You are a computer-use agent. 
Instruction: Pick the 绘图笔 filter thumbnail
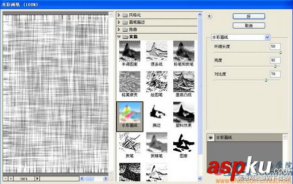[x=157, y=82]
